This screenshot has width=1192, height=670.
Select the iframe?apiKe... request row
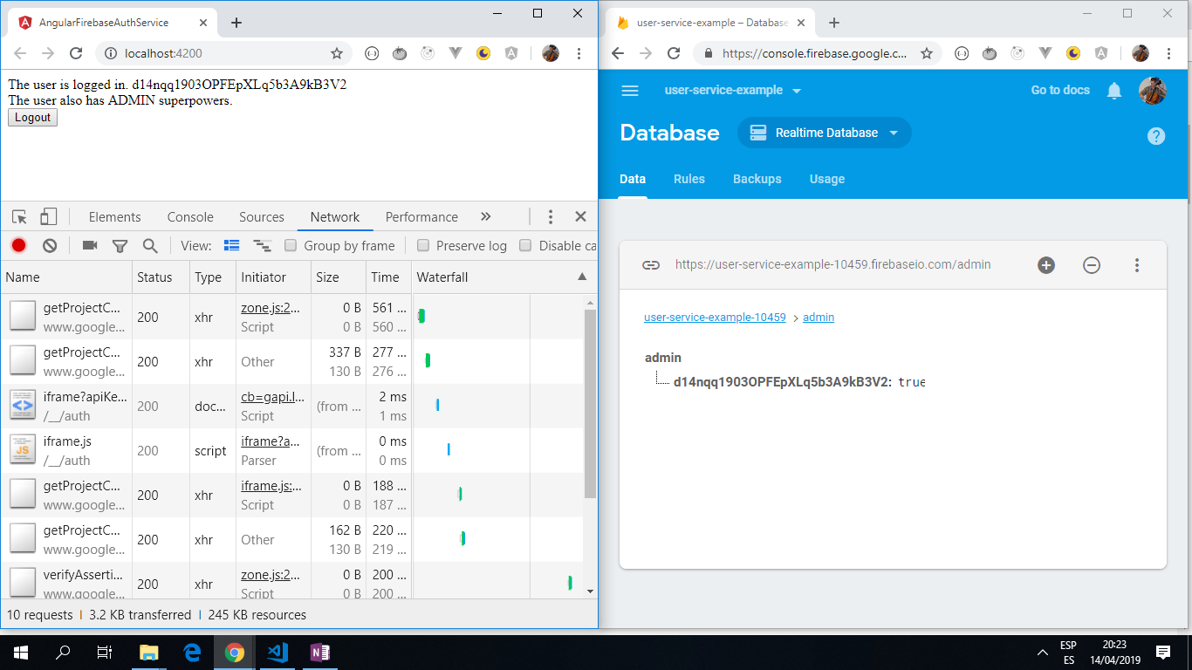(293, 406)
